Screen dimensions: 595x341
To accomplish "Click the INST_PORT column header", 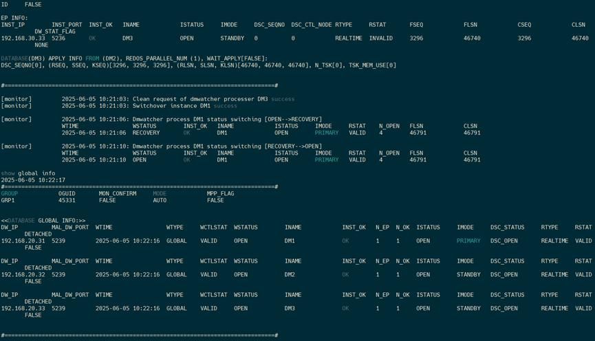I will pos(67,25).
